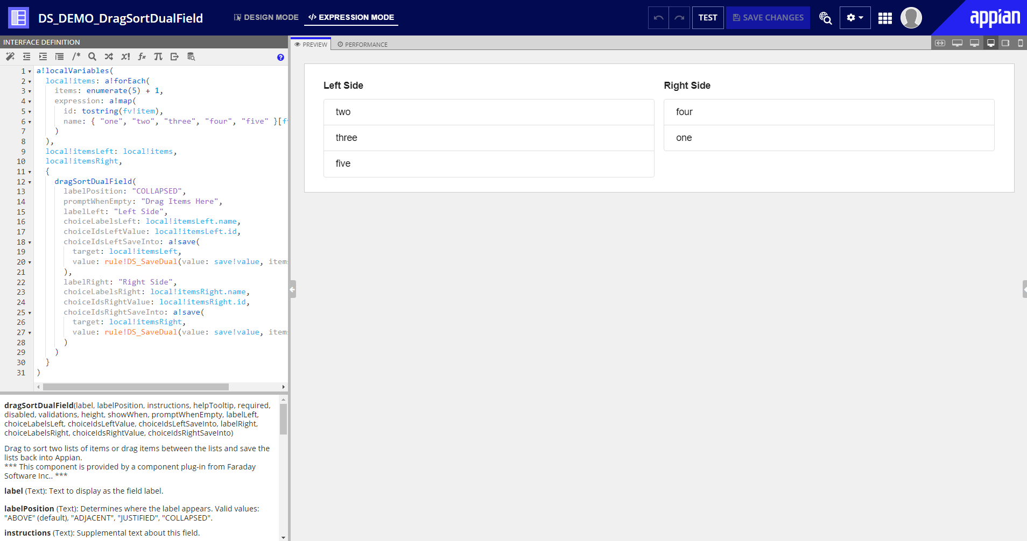
Task: Click the blue help icon above the editor
Action: pyautogui.click(x=280, y=58)
